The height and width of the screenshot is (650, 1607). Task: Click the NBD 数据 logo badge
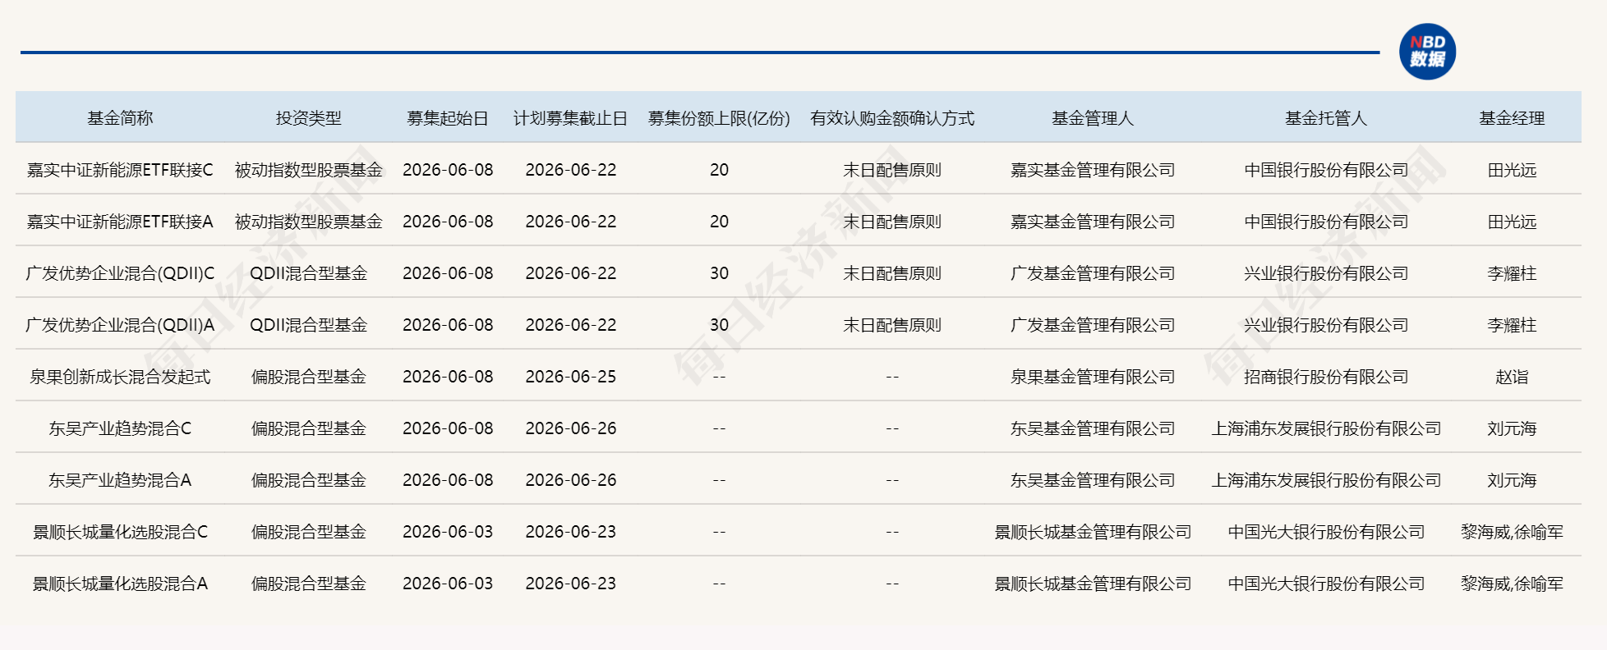pyautogui.click(x=1427, y=52)
